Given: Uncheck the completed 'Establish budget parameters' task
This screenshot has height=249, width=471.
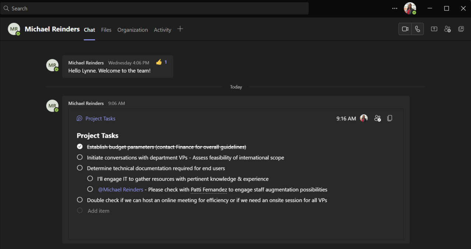Looking at the screenshot, I should point(79,146).
